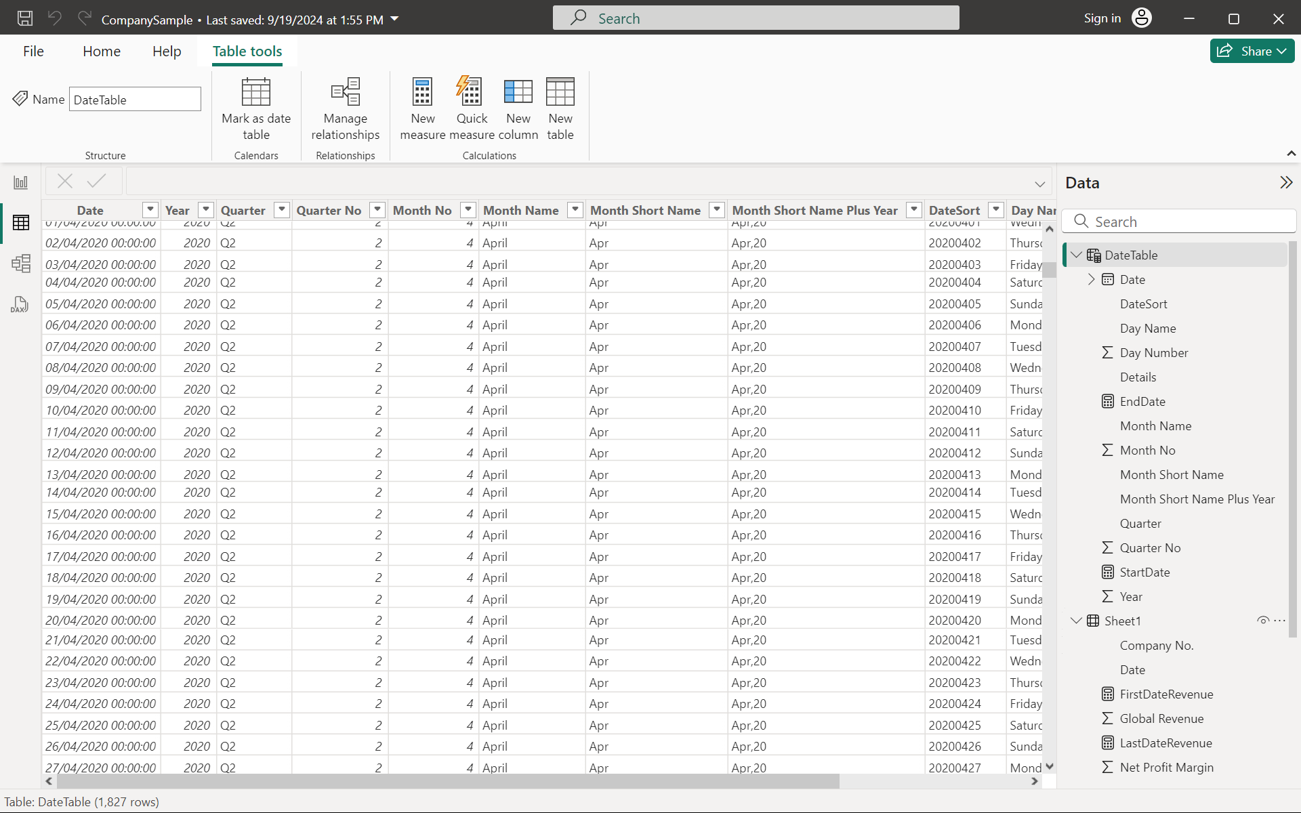Click the Save icon in title bar
This screenshot has width=1301, height=813.
tap(25, 18)
